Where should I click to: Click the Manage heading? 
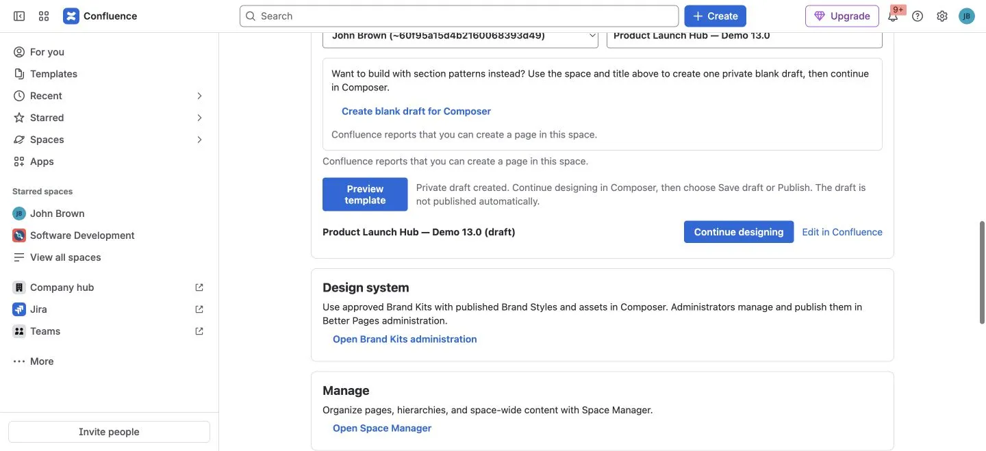(346, 390)
